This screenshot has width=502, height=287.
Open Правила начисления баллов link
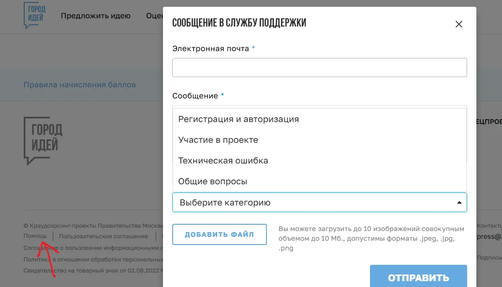coord(80,84)
